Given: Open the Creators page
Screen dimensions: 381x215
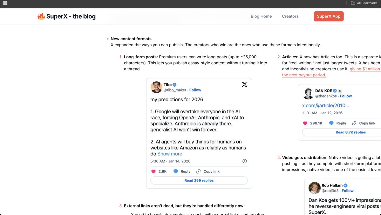Looking at the screenshot, I should click(x=290, y=16).
